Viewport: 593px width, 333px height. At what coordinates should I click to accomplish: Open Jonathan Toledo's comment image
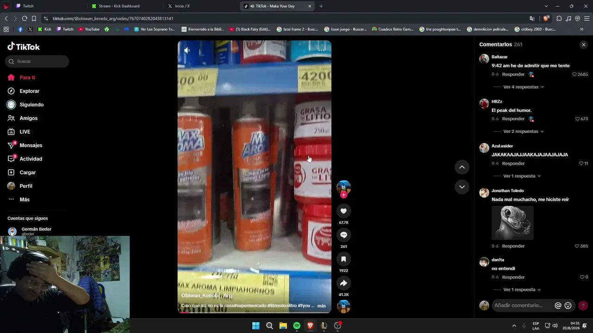point(512,223)
